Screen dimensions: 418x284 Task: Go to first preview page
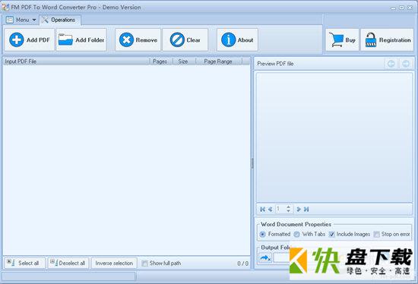[263, 209]
